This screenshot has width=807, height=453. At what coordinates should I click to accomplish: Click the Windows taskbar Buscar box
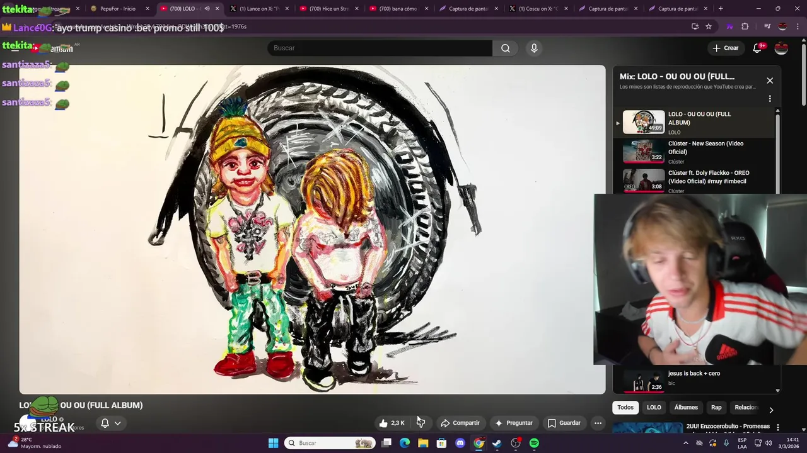pos(330,443)
